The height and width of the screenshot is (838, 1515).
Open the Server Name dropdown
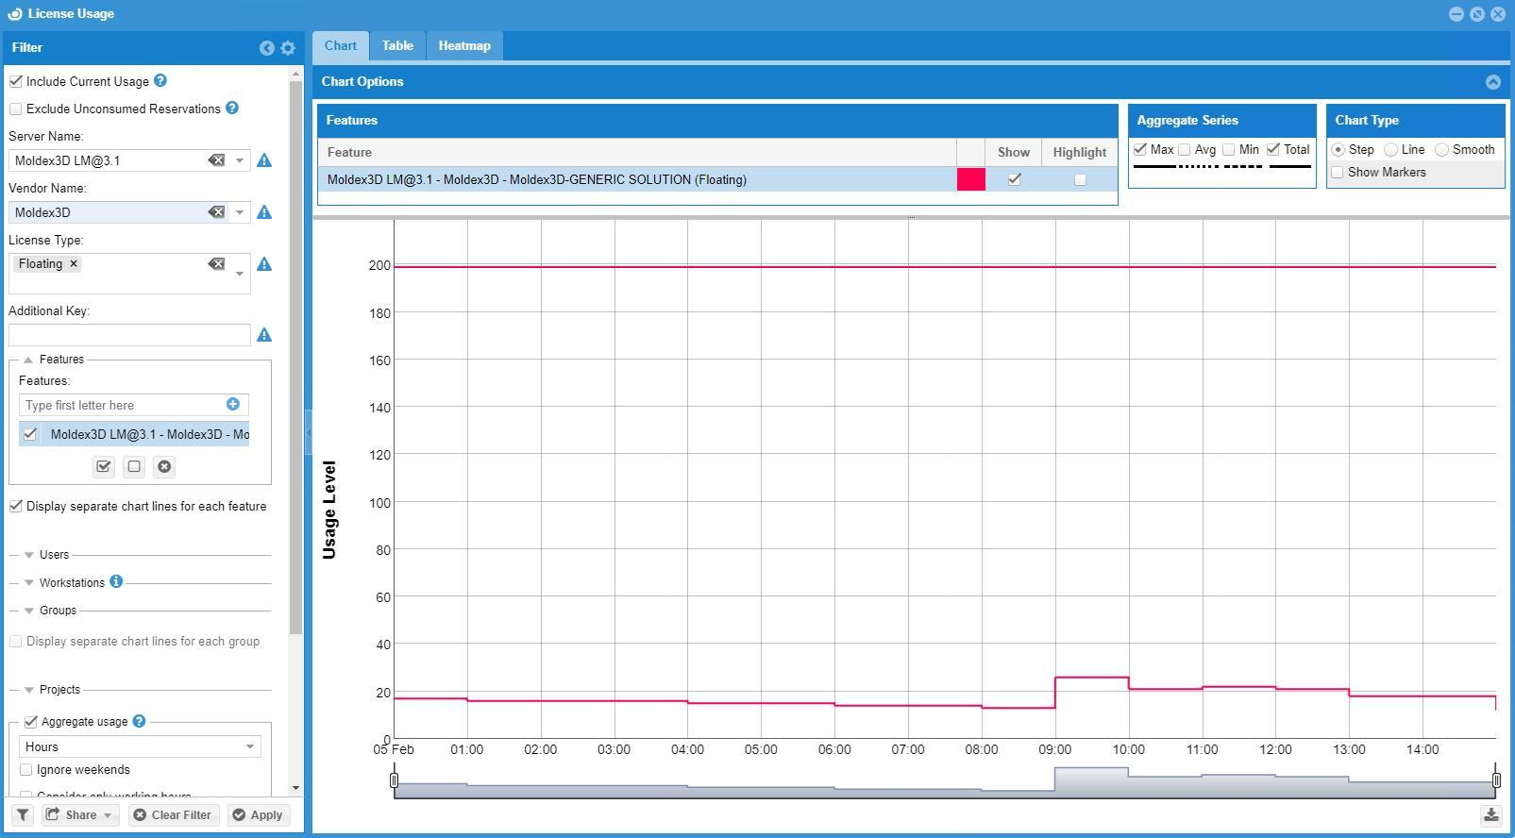click(x=240, y=160)
